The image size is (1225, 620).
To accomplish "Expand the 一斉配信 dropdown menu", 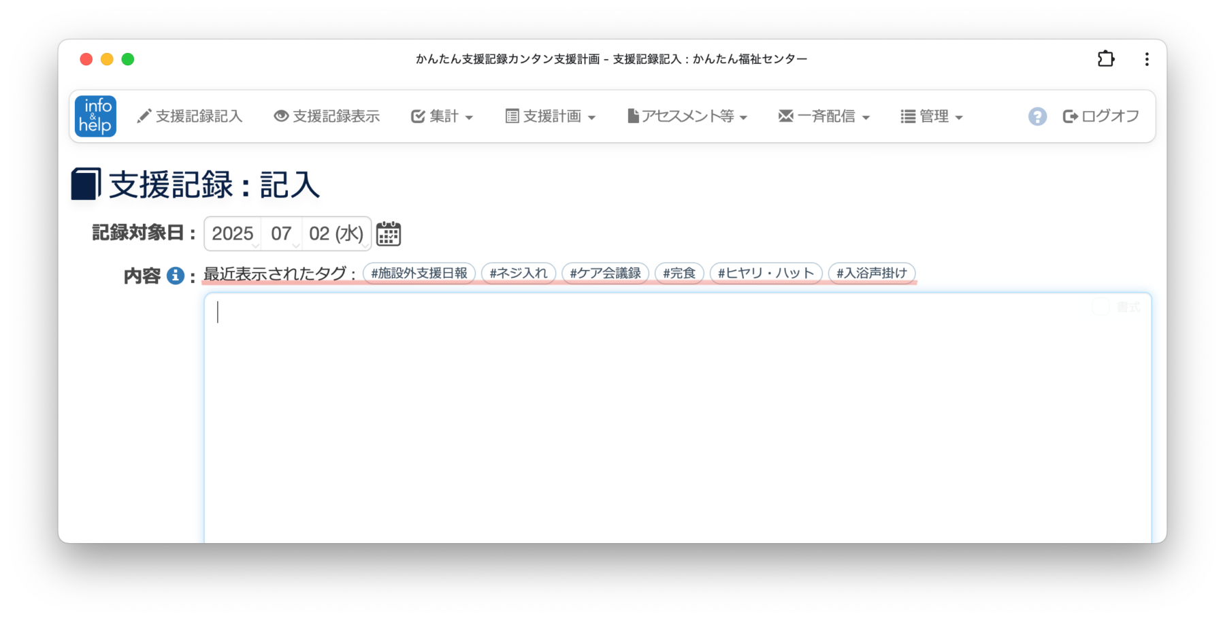I will coord(823,116).
